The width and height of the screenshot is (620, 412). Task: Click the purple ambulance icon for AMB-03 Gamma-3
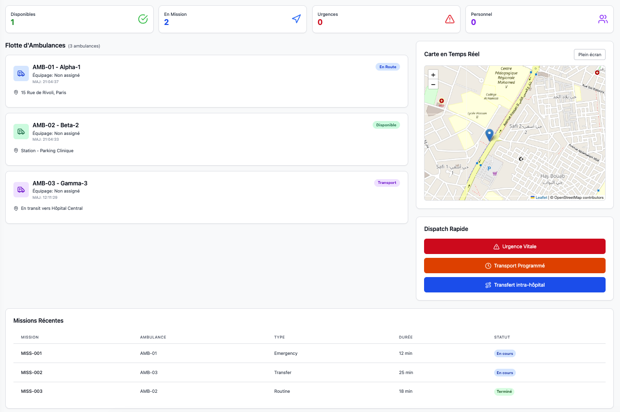tap(21, 190)
